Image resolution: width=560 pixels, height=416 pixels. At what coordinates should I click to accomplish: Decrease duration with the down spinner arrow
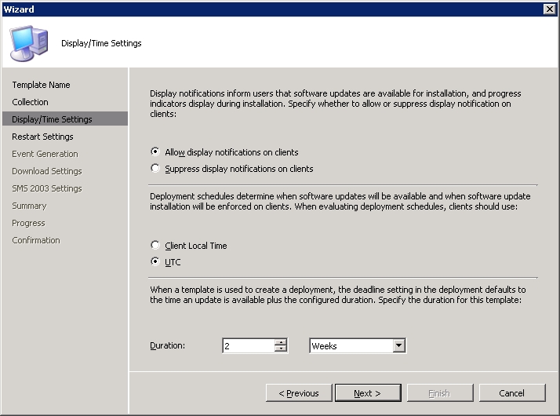(281, 348)
